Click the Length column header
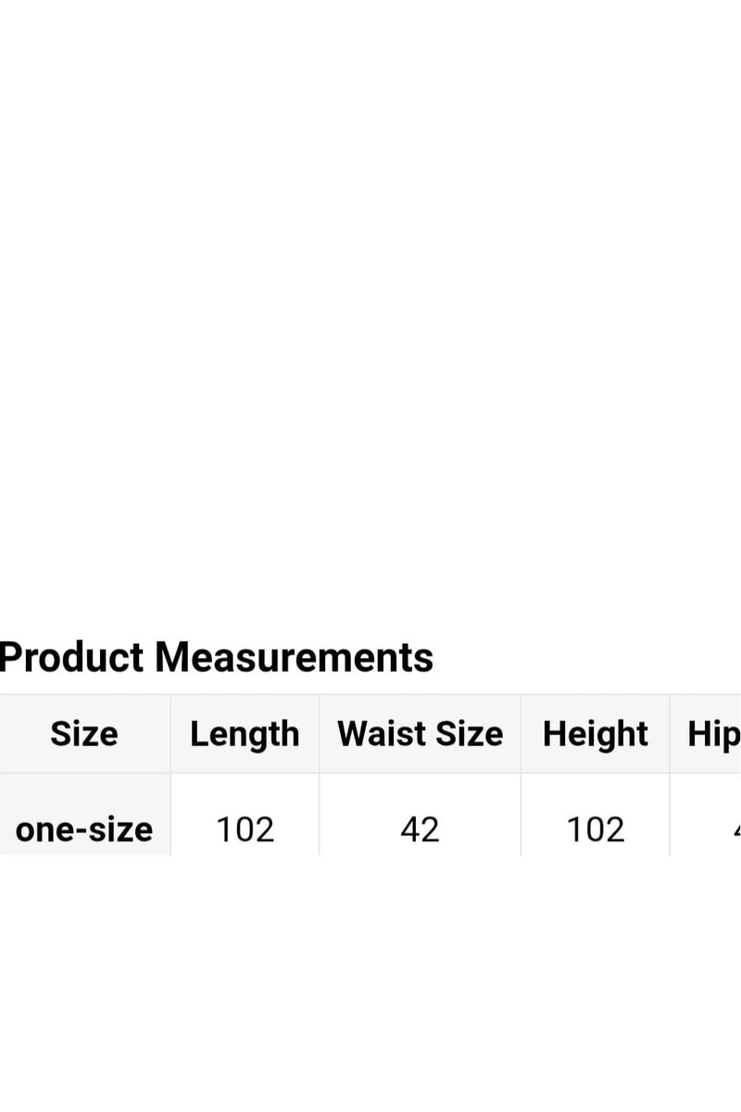Screen dimensions: 741x1112 pos(245,734)
